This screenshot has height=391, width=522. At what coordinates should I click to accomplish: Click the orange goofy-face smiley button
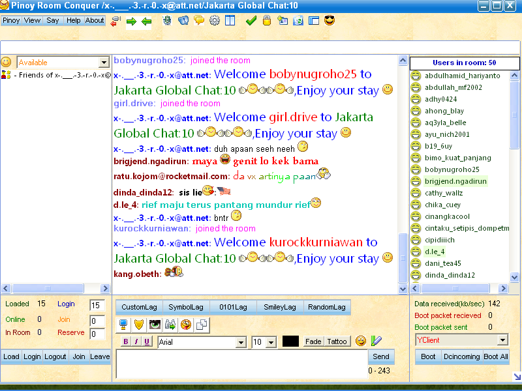pyautogui.click(x=186, y=325)
